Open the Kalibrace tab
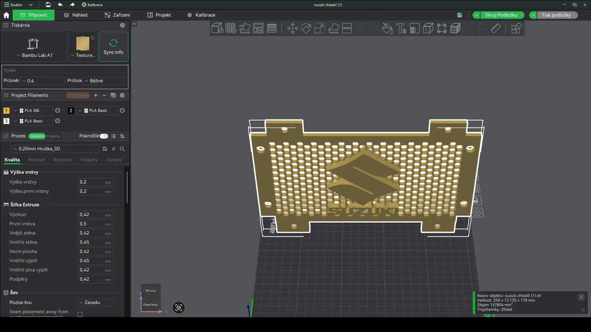 click(201, 15)
